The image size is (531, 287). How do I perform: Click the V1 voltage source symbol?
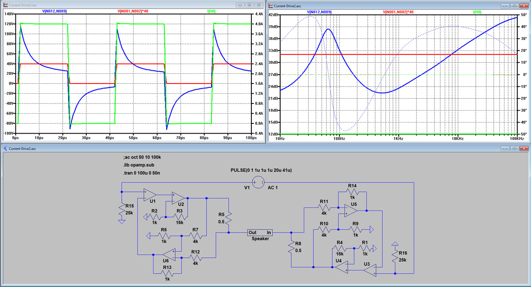(x=258, y=182)
